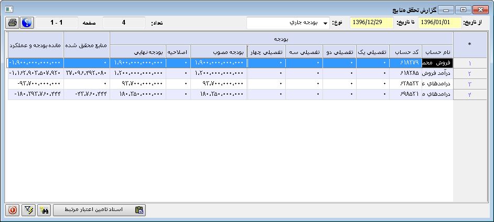Click the بودجه نهایي column header

coord(138,51)
